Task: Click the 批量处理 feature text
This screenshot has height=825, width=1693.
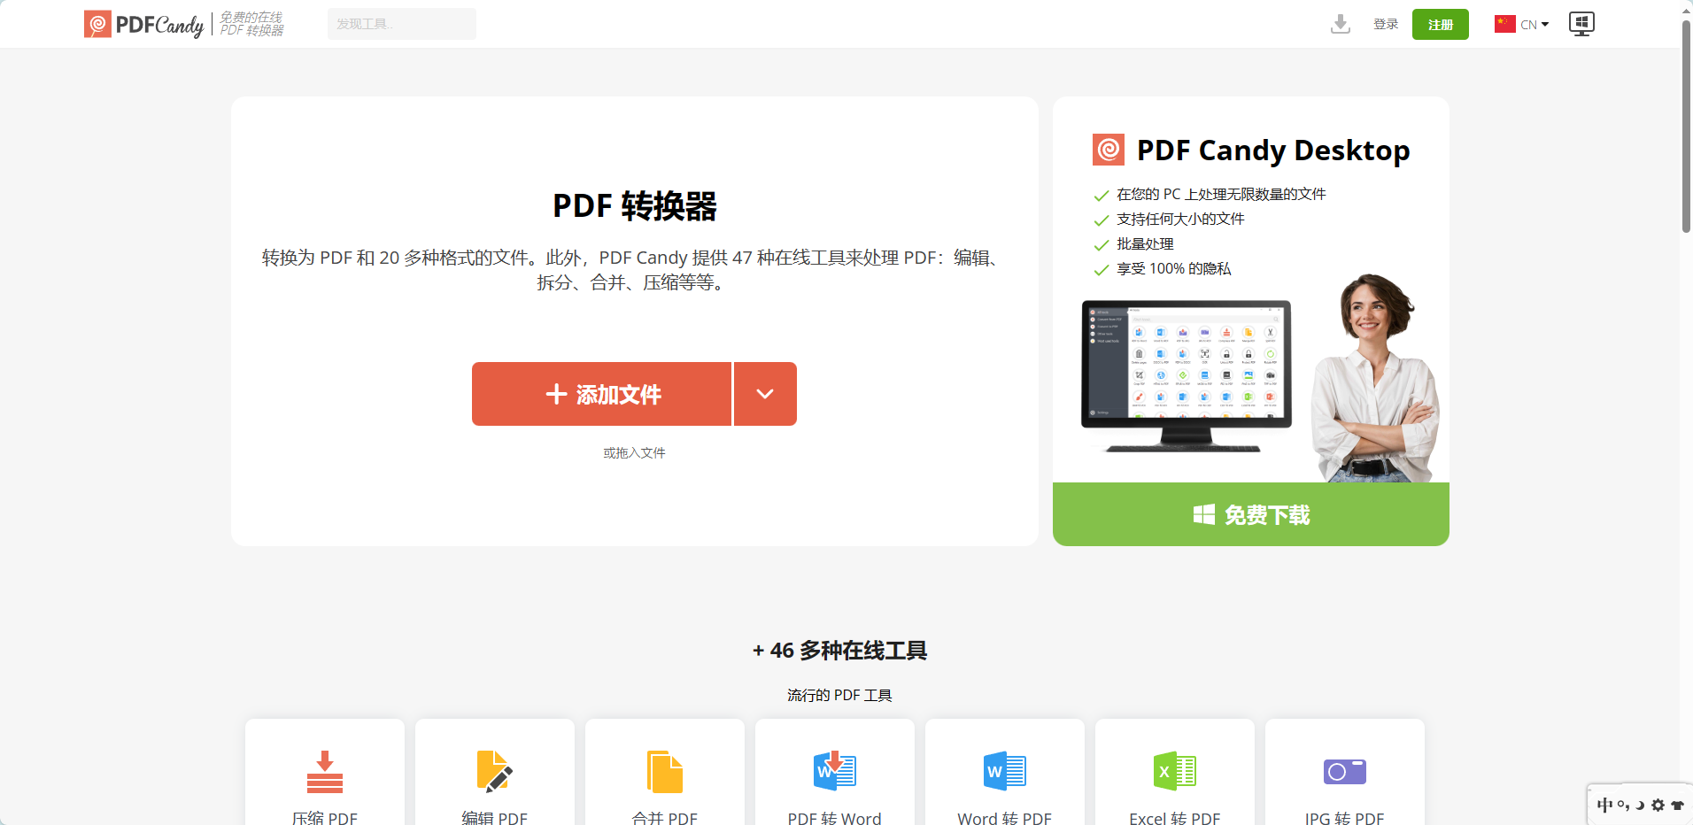Action: tap(1145, 243)
